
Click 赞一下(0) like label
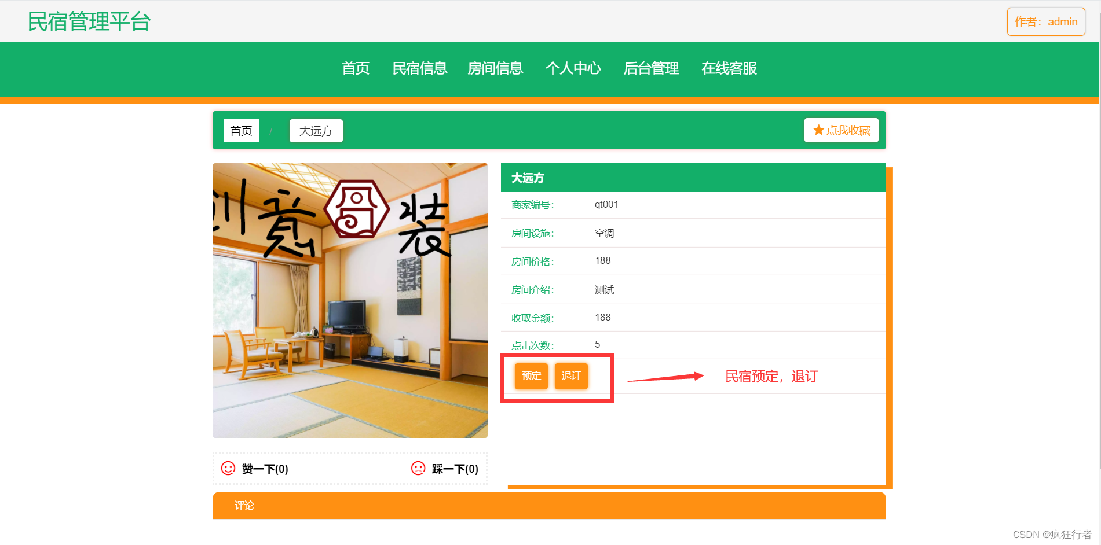[x=265, y=469]
